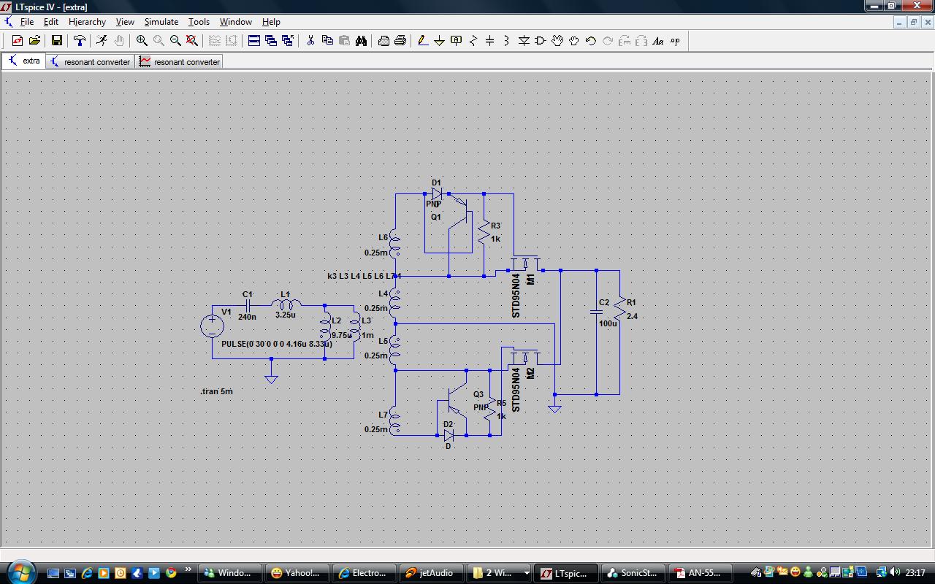Cascade windows using the toolbar icon

pyautogui.click(x=270, y=41)
